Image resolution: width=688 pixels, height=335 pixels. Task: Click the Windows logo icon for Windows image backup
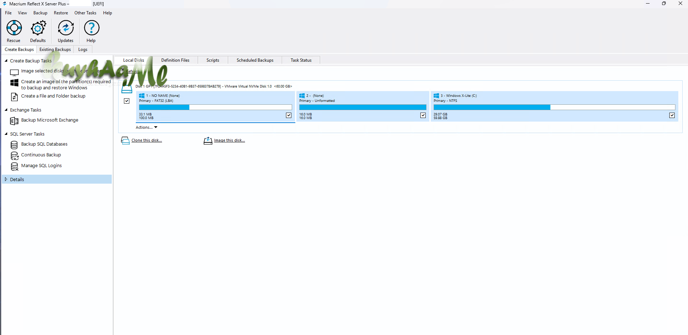pos(14,83)
